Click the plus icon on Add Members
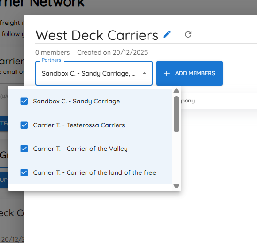This screenshot has width=257, height=243. 167,73
